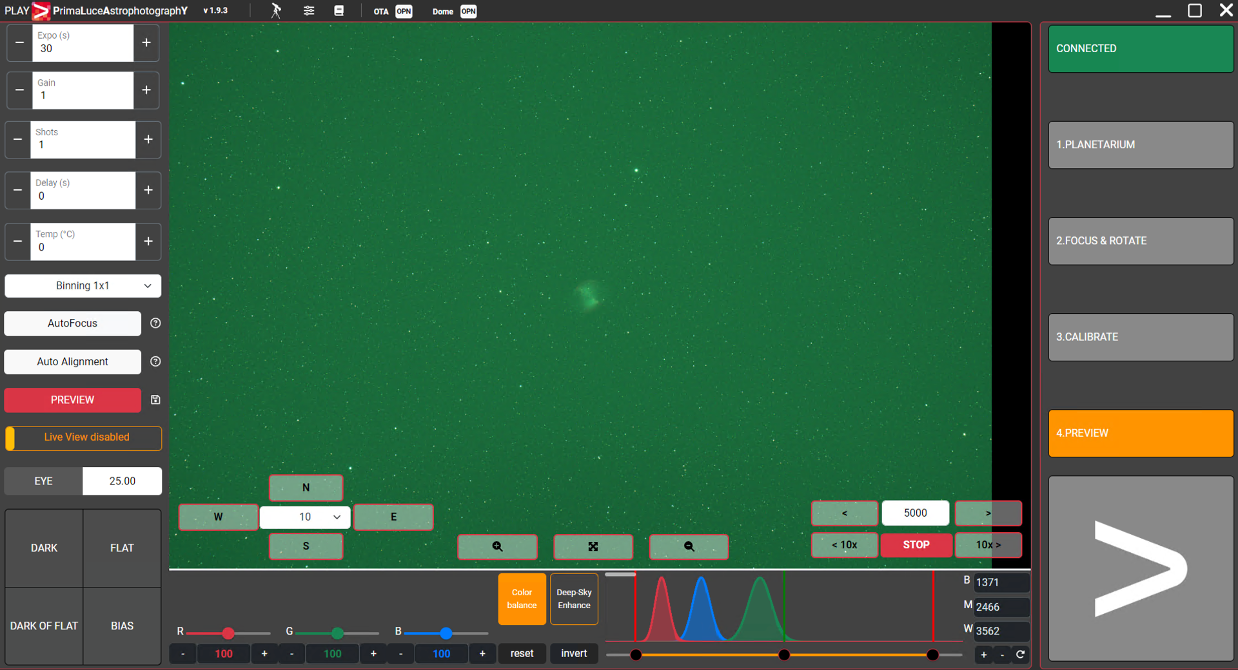The height and width of the screenshot is (670, 1238).
Task: Fit image to view icon
Action: click(x=593, y=546)
